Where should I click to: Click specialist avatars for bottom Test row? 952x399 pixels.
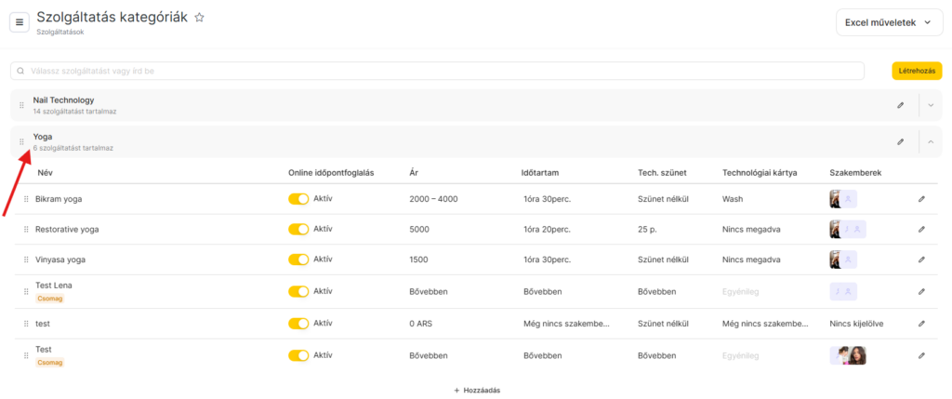point(848,355)
